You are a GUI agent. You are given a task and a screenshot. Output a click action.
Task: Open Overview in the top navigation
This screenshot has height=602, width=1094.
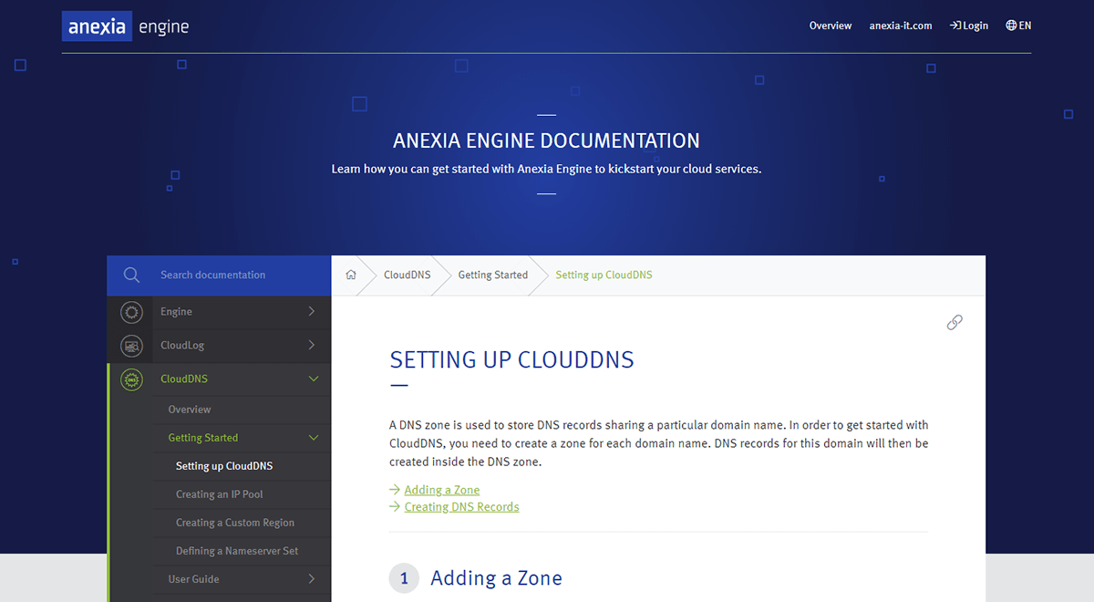(x=831, y=26)
